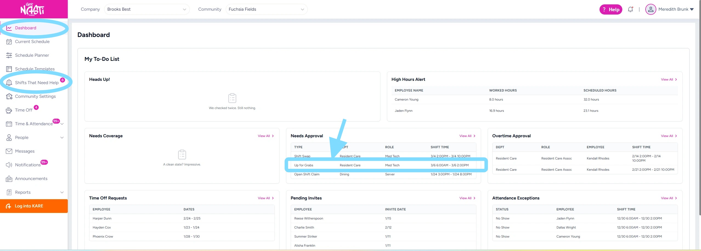Expand the People submenu chevron
Screen dimensions: 701x251
pos(62,138)
